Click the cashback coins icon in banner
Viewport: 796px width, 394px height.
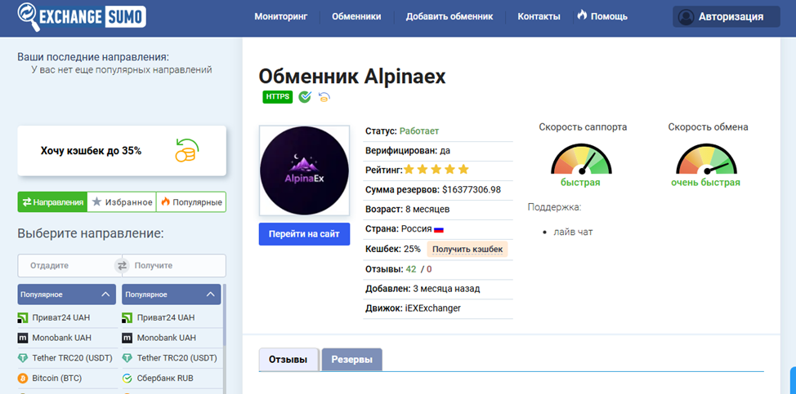(186, 150)
